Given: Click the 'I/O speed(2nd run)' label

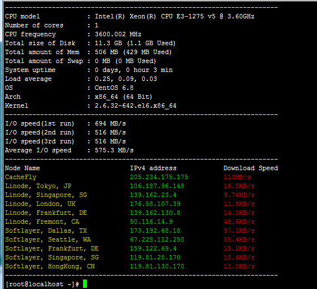Looking at the screenshot, I should (40, 132).
